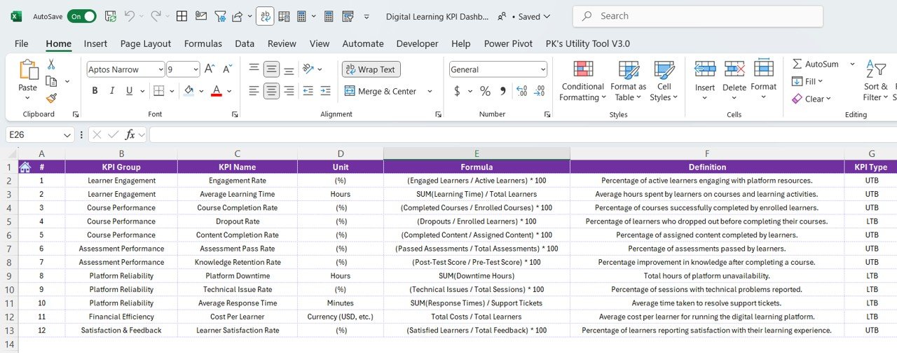This screenshot has width=897, height=353.
Task: Click the Insert Function fx icon
Action: coord(130,134)
